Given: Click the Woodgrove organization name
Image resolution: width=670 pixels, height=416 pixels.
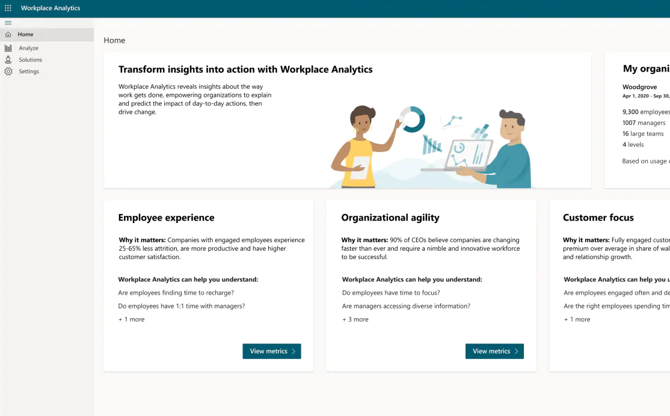Looking at the screenshot, I should click(640, 87).
